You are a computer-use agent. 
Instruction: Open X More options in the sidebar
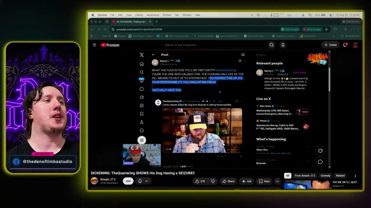coord(142,131)
